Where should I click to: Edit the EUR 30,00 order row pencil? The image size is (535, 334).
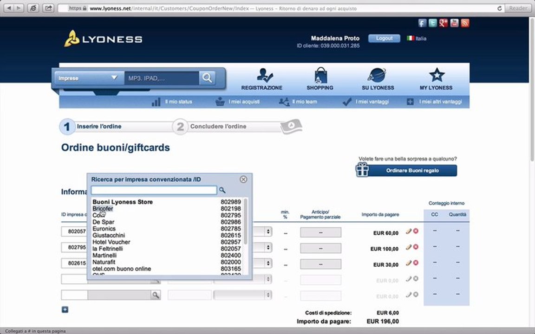pyautogui.click(x=408, y=263)
